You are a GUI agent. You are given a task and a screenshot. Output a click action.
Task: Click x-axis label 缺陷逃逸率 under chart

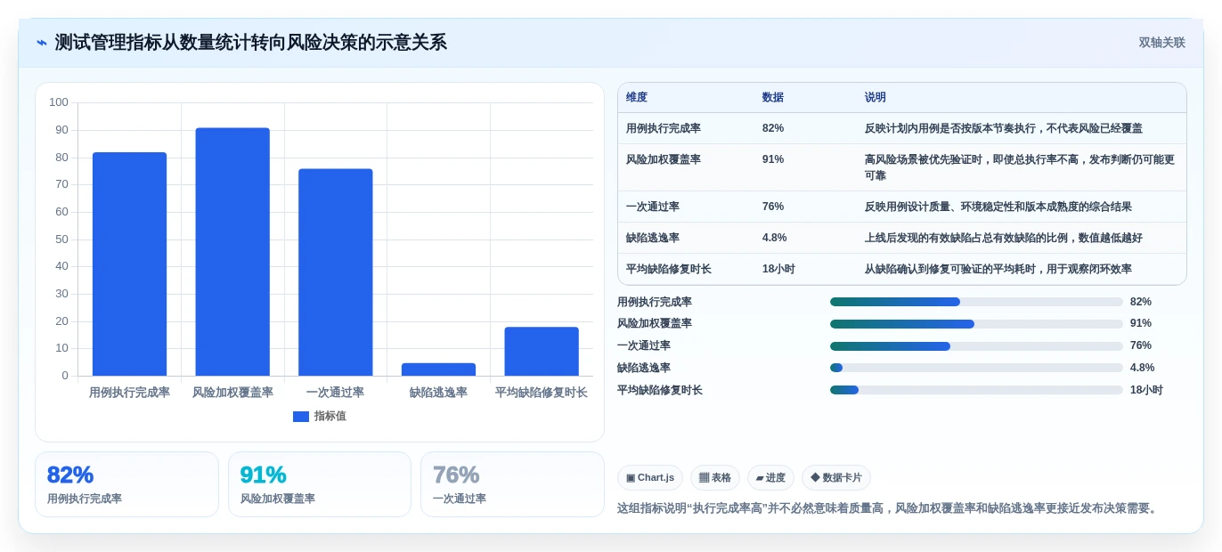pyautogui.click(x=438, y=393)
